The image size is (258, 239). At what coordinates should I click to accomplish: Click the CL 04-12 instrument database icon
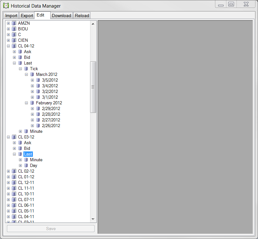(x=14, y=46)
